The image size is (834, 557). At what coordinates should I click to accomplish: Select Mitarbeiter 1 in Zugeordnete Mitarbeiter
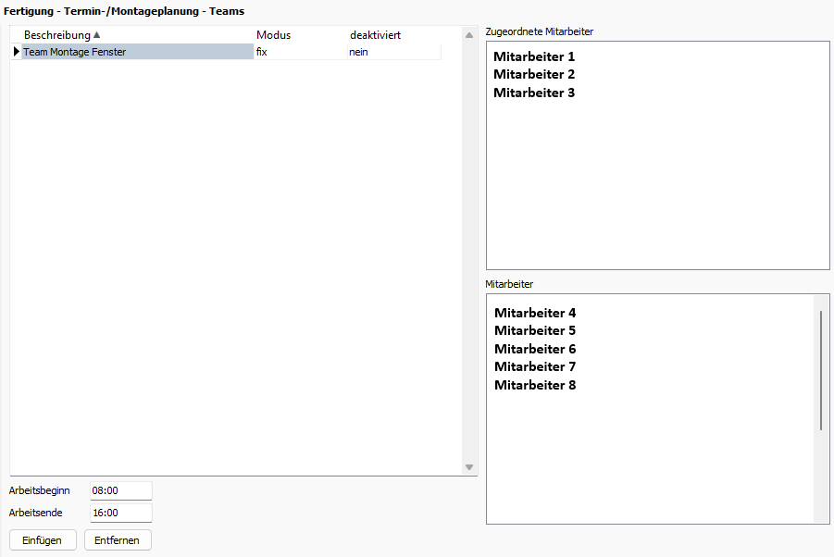coord(534,56)
